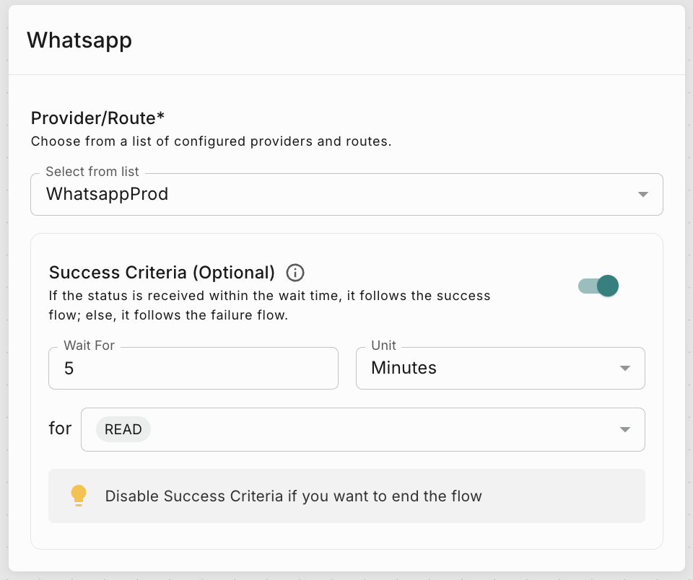Click the Unit dropdown caret icon

[x=625, y=368]
